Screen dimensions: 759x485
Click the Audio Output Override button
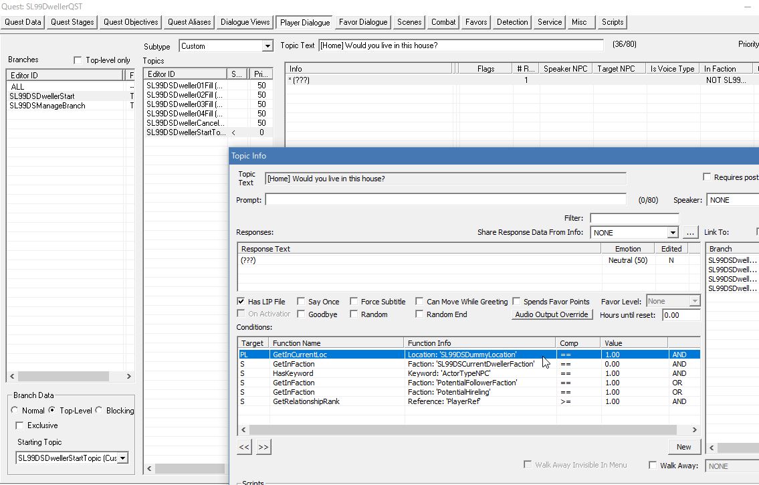point(552,314)
